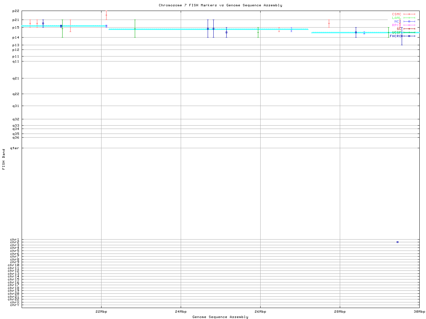Click the q33 band label
This screenshot has width=426, height=319.
click(x=16, y=126)
